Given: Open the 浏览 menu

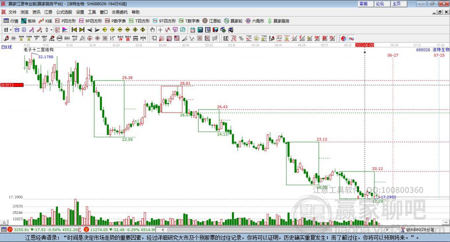Looking at the screenshot, I should pos(25,12).
